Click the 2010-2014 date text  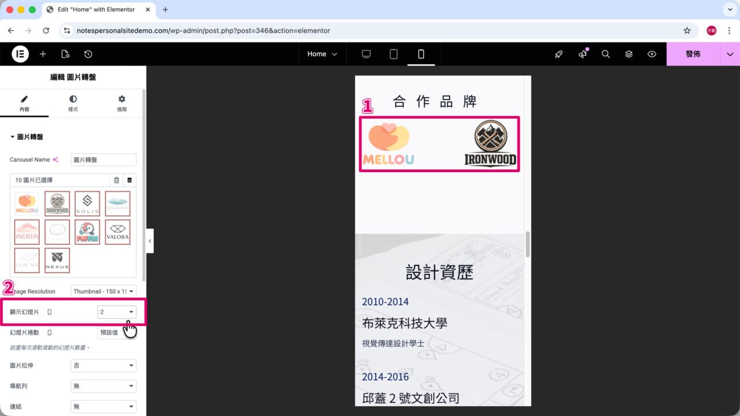coord(385,302)
